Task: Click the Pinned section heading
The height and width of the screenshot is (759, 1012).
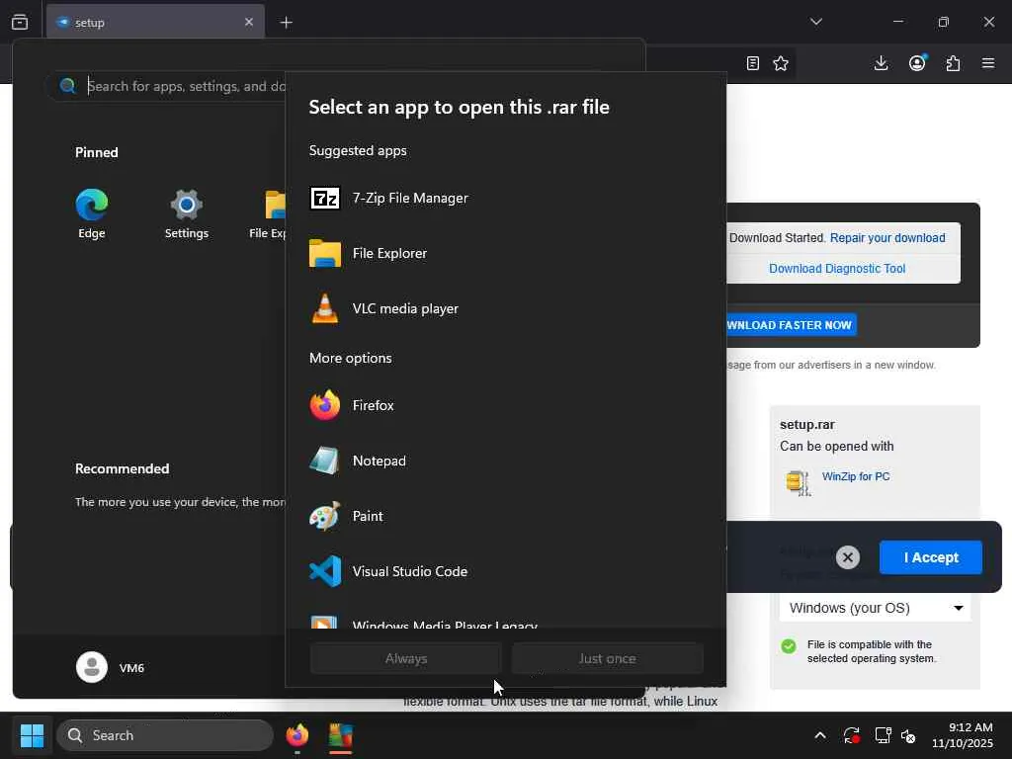Action: pos(97,153)
